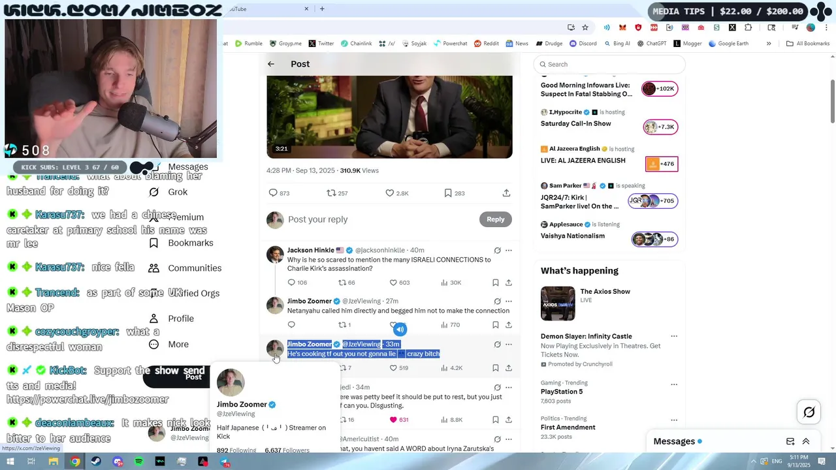Bookmark the highlighted 33m reply

(495, 368)
